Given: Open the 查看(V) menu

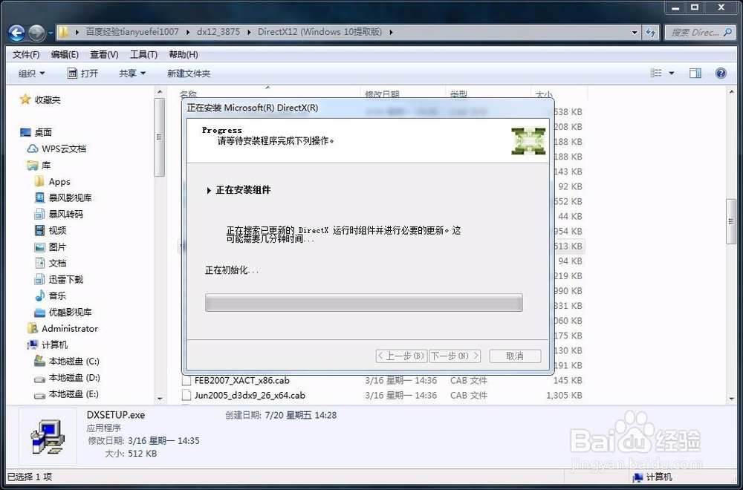Looking at the screenshot, I should tap(103, 54).
